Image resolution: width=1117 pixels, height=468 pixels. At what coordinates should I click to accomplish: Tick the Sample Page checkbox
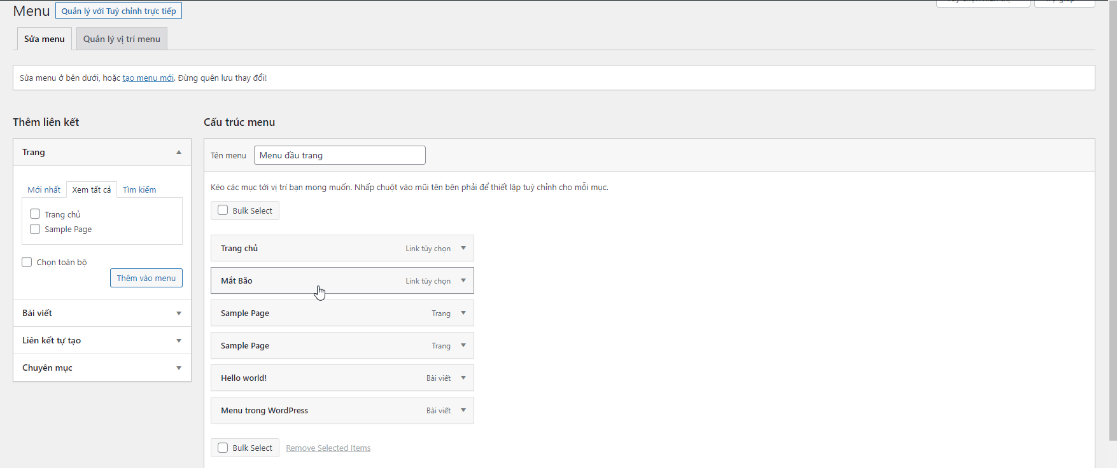click(35, 229)
